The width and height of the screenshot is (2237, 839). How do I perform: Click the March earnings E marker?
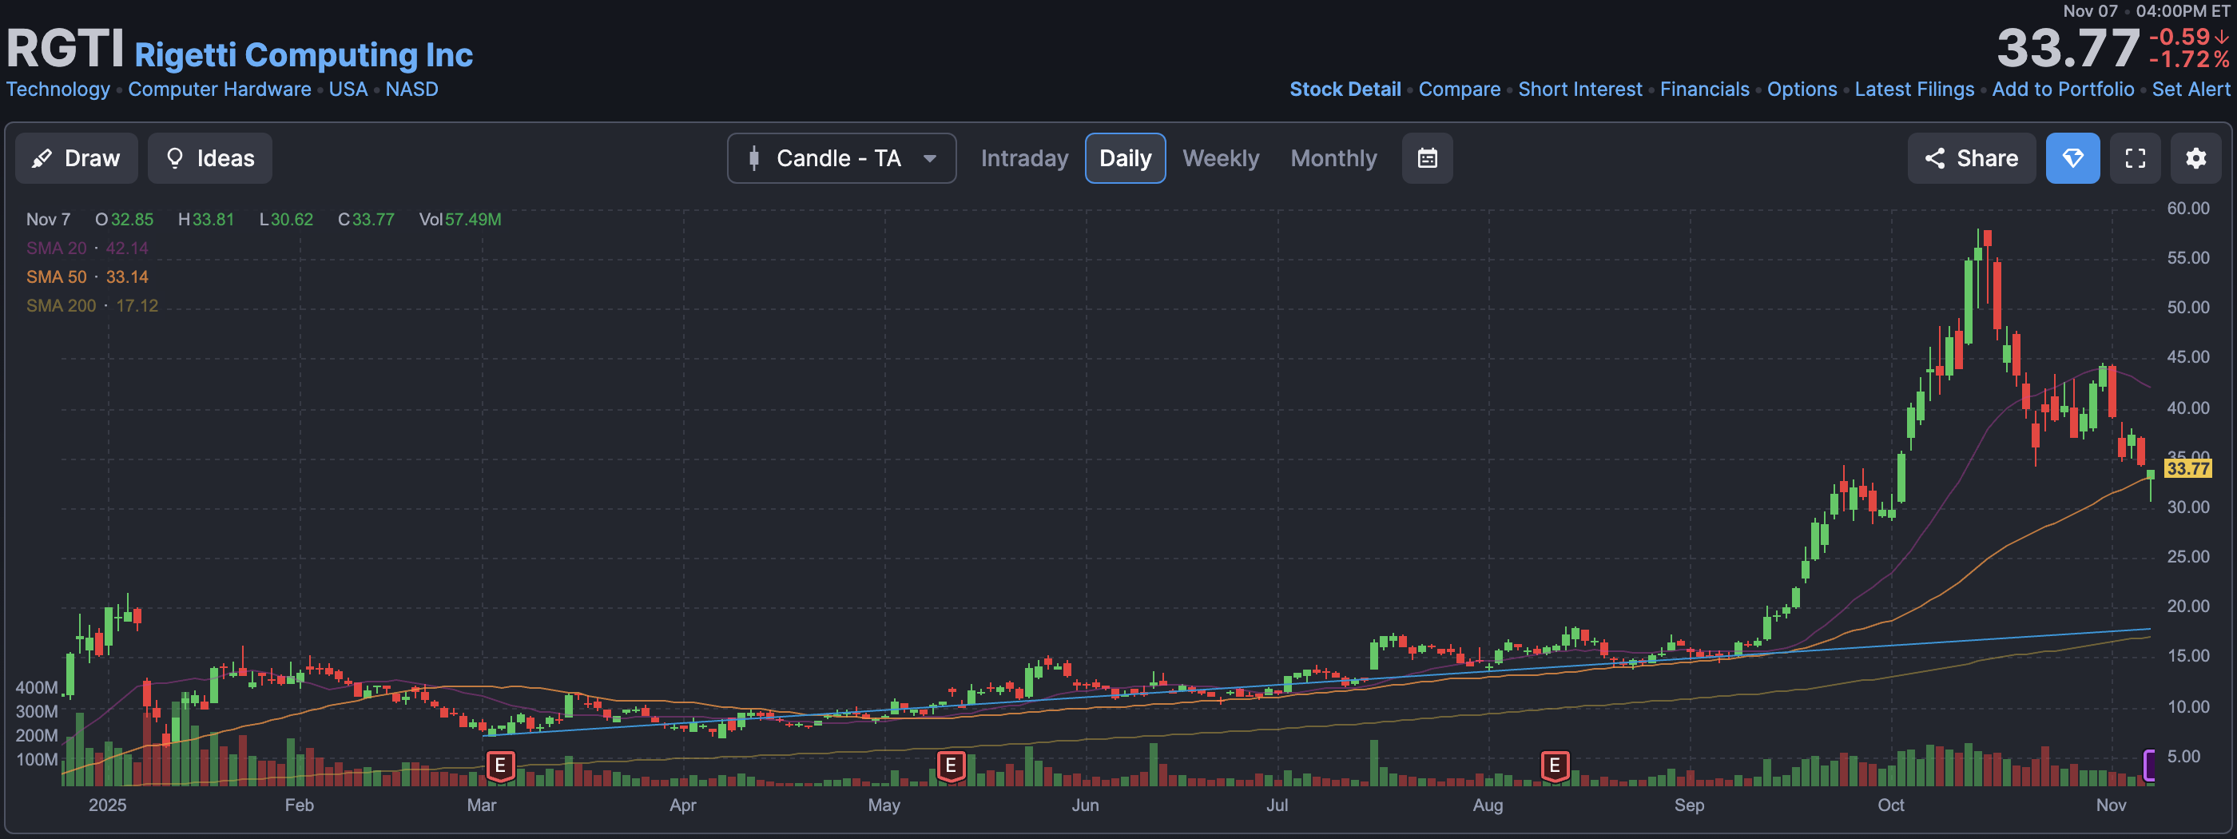(500, 766)
